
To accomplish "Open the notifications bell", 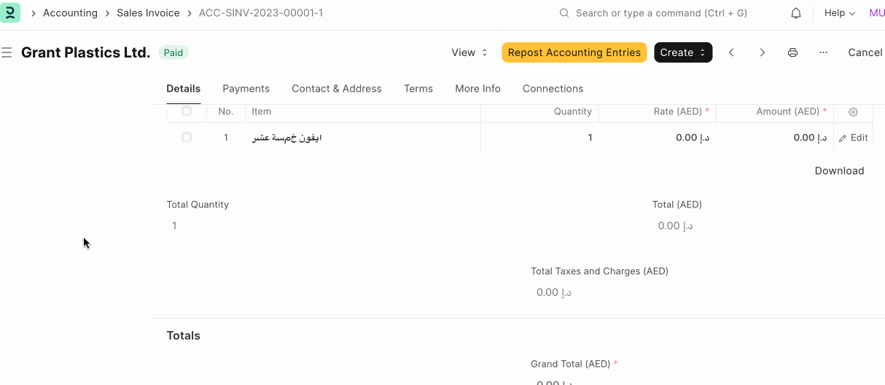I will [x=796, y=13].
